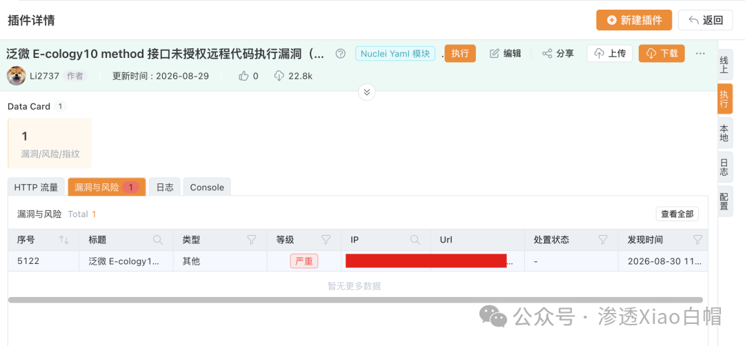Switch to the 日志 tab beside Console
This screenshot has width=745, height=346.
(165, 187)
